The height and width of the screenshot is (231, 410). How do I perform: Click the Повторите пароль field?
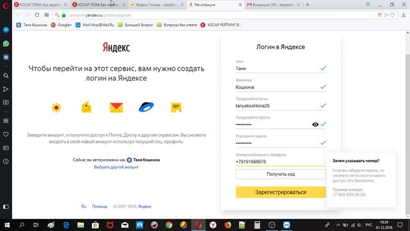[x=281, y=143]
